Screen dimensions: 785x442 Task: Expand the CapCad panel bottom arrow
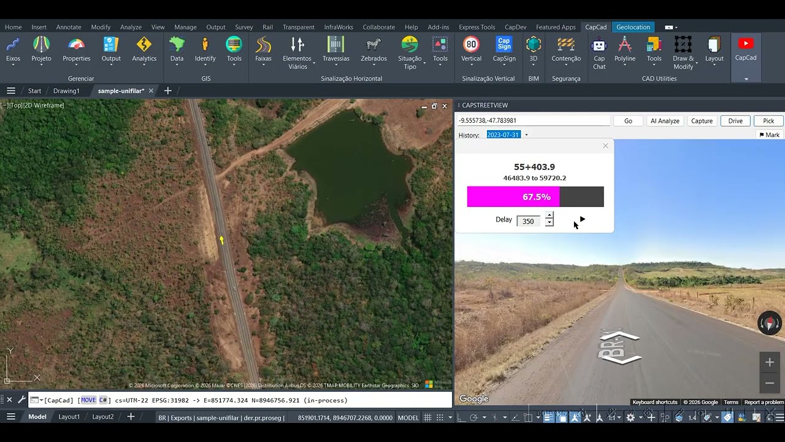point(746,79)
